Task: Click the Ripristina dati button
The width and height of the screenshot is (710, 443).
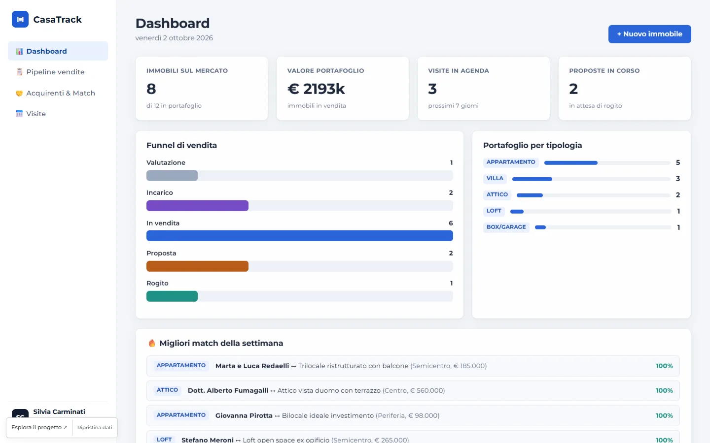Action: pyautogui.click(x=95, y=427)
